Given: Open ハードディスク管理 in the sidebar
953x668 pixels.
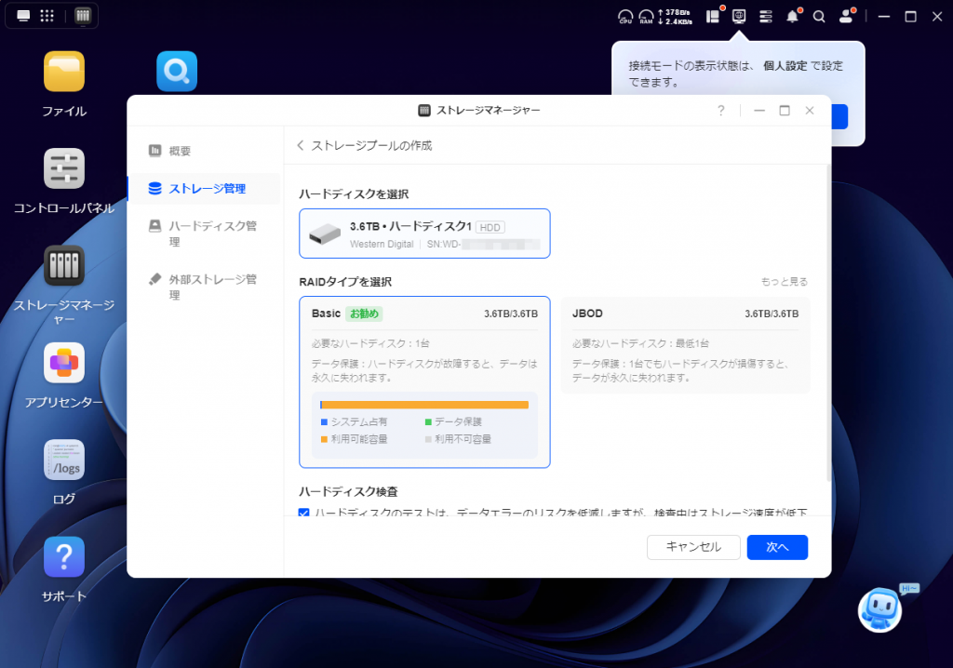Looking at the screenshot, I should (211, 234).
